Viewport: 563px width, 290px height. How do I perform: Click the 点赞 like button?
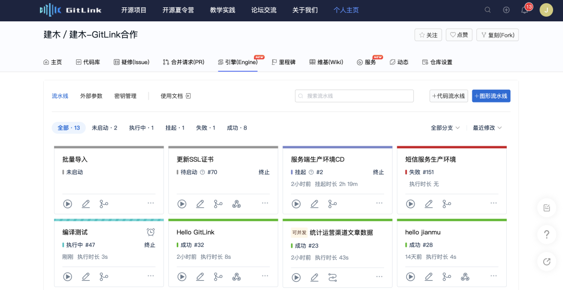coord(459,35)
